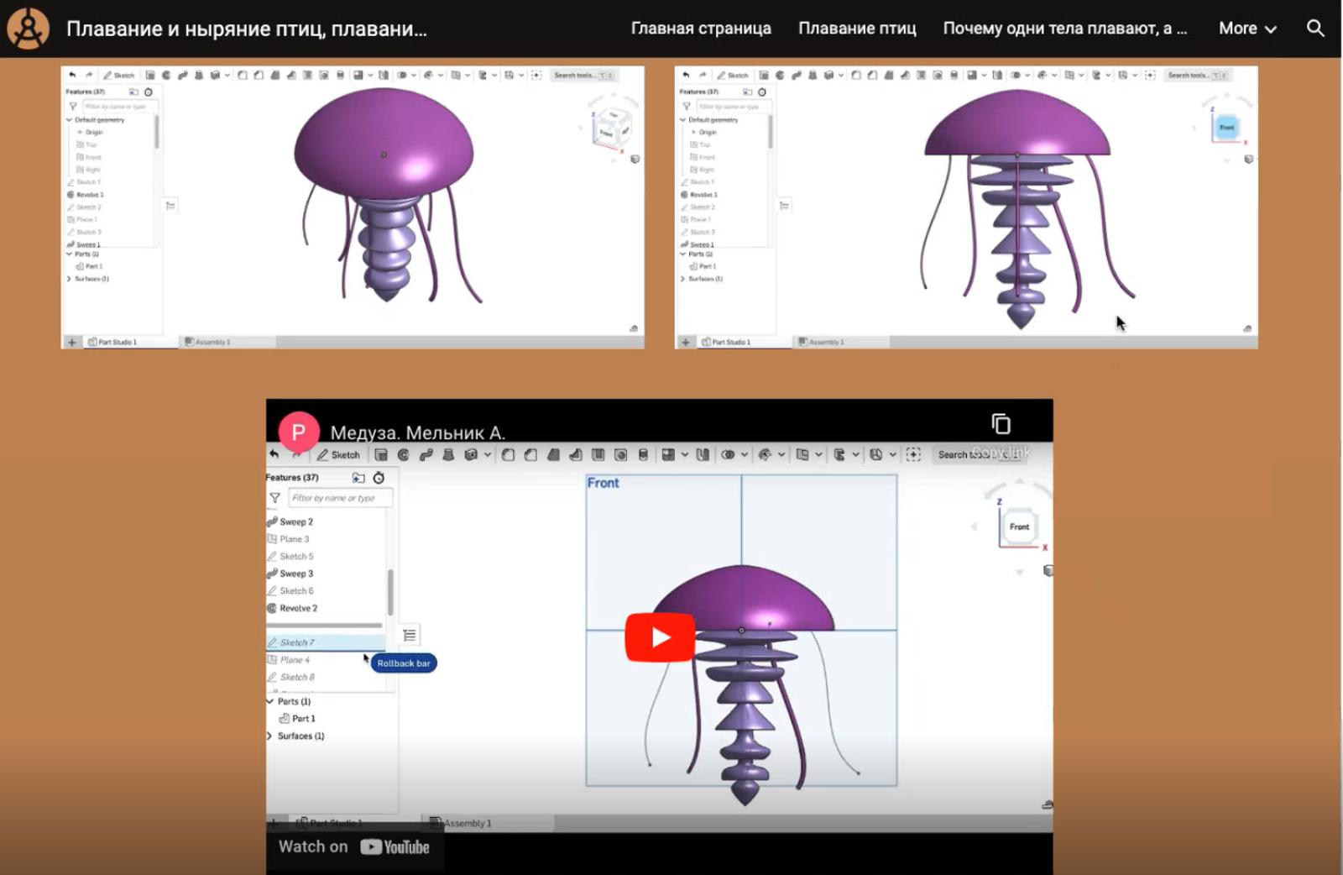
Task: Select the Sketch tool in video toolbar
Action: point(338,454)
